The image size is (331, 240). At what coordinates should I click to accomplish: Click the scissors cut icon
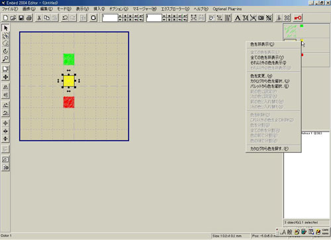click(x=39, y=18)
